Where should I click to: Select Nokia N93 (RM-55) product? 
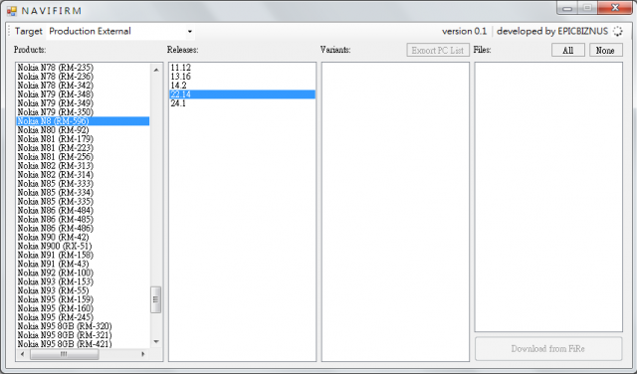83,290
